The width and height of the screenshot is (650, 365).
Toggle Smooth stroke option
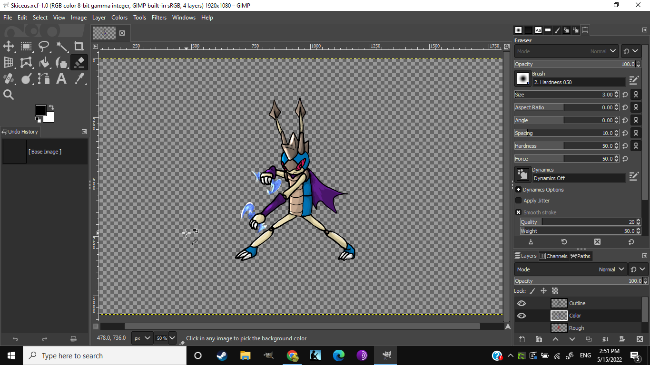click(x=519, y=212)
